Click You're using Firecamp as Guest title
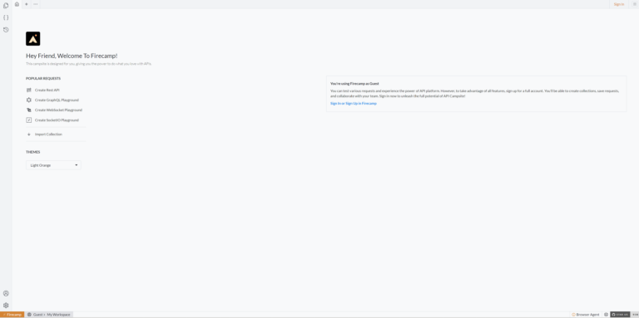Screen dimensions: 639x318 (x=354, y=83)
